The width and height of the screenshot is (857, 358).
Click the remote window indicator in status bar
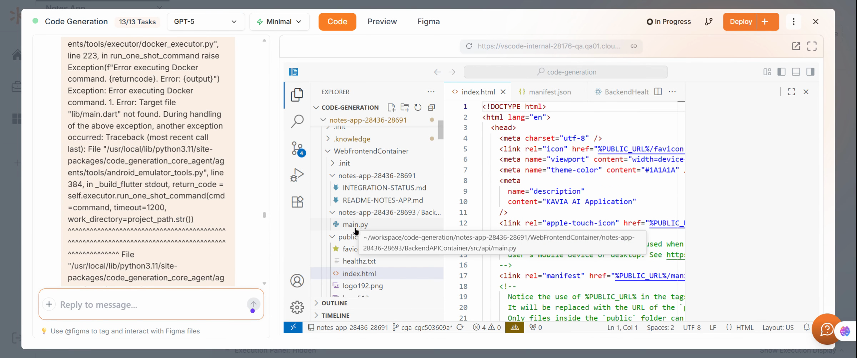(293, 327)
